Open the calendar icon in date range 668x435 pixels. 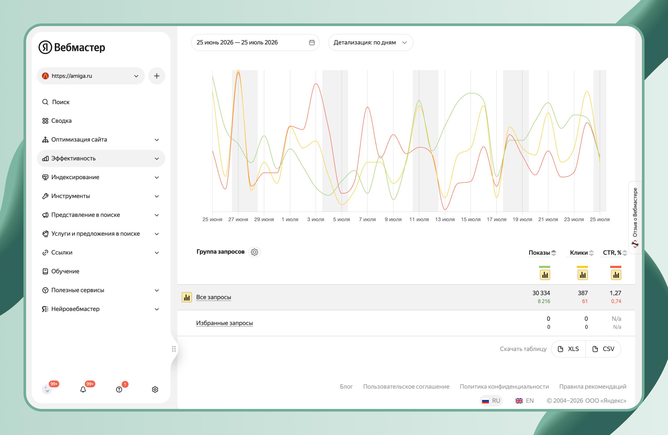click(x=312, y=42)
